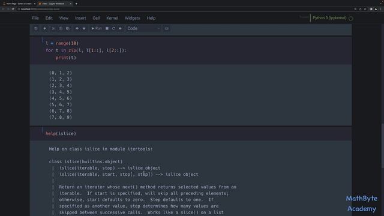Viewport: 384px width, 216px height.
Task: Click the 'help(islice)' code cell
Action: [x=61, y=134]
